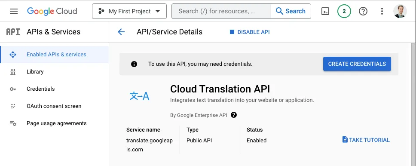This screenshot has height=166, width=416.
Task: Go back with the left arrow
Action: pos(121,32)
